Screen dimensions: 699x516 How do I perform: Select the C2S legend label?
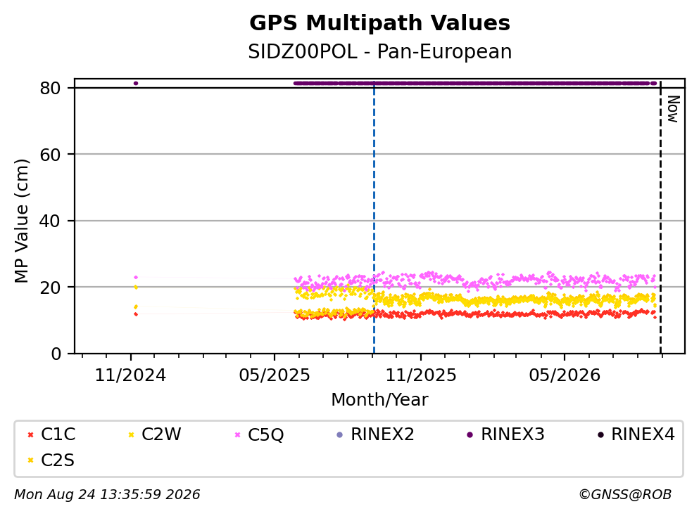[58, 460]
